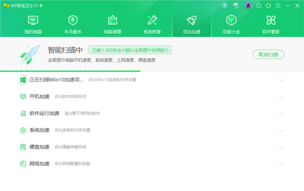Viewport: 304px width, 191px height.
Task: Click the 优化硬盘传输效率 description
Action: pos(70,147)
